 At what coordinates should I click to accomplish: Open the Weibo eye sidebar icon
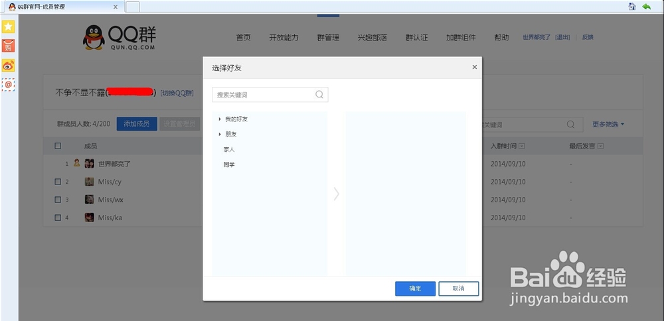coord(9,66)
